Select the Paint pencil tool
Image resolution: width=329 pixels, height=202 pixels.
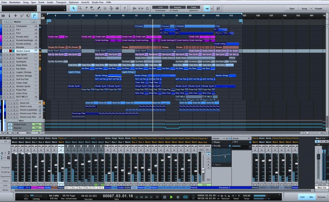coord(98,8)
